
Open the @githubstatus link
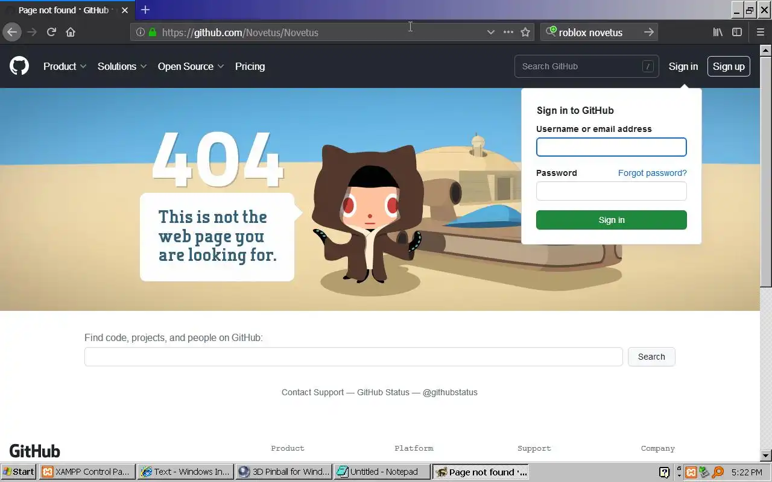click(450, 392)
